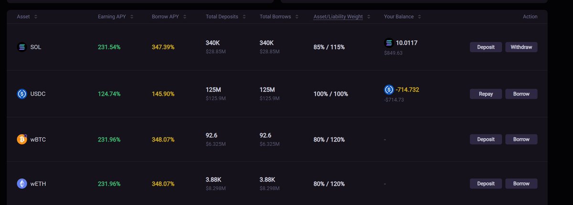Click the 347.39% borrow APY for SOL

point(163,47)
